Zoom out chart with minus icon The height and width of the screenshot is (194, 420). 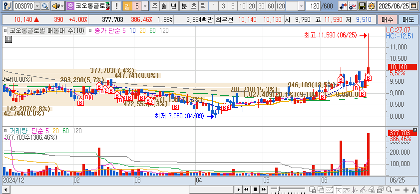(397, 190)
